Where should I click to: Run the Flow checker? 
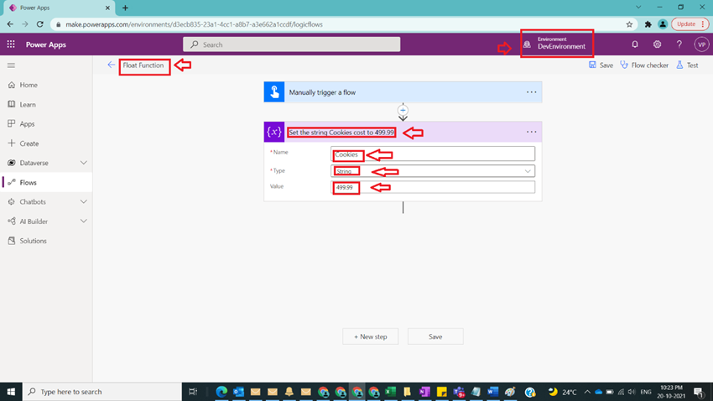point(644,65)
